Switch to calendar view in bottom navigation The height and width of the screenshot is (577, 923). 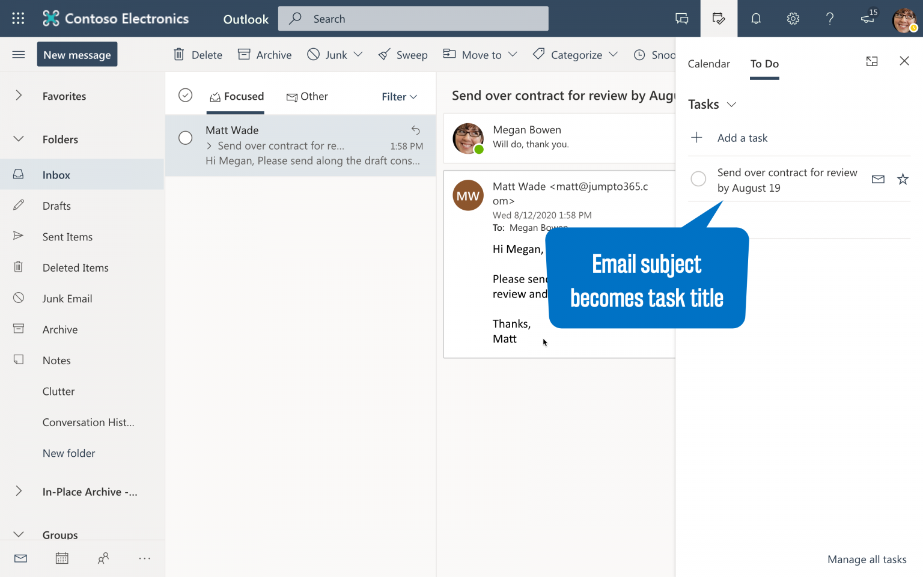click(x=62, y=558)
